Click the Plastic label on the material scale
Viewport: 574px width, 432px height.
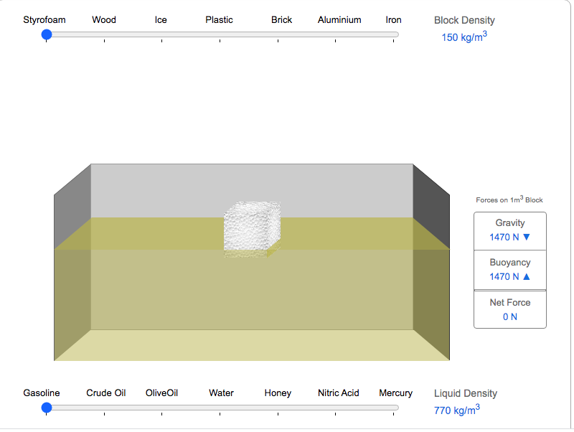(x=219, y=20)
